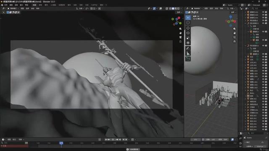Select the Measure ruler tool
This screenshot has height=151, width=269.
coord(188,53)
